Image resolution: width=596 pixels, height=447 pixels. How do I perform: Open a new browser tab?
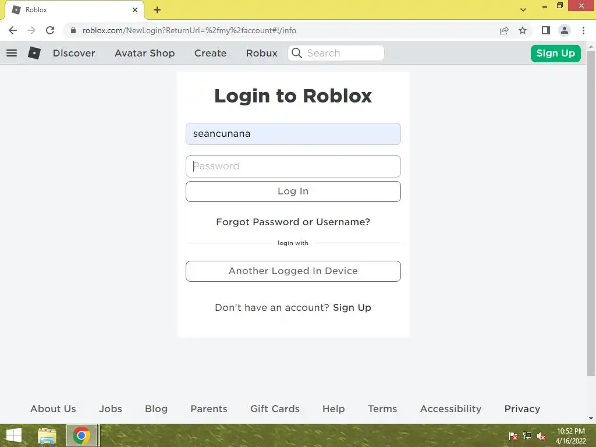click(x=157, y=10)
